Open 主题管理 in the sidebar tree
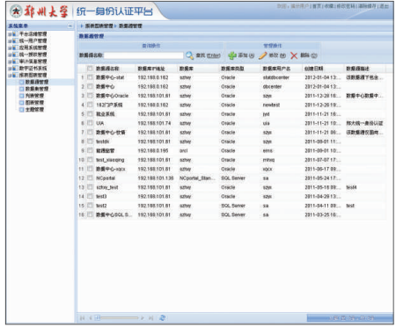This screenshot has height=327, width=396. (x=34, y=110)
